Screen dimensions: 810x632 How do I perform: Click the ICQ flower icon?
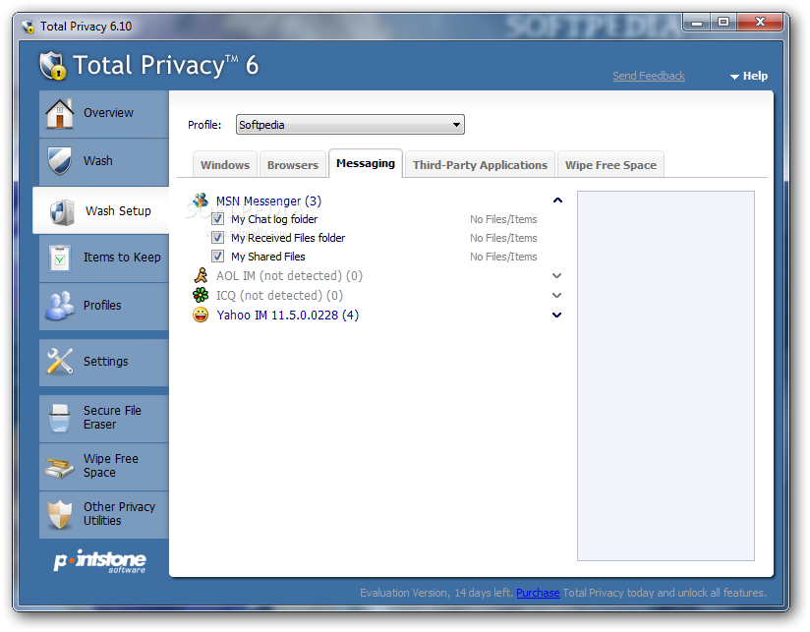[201, 295]
